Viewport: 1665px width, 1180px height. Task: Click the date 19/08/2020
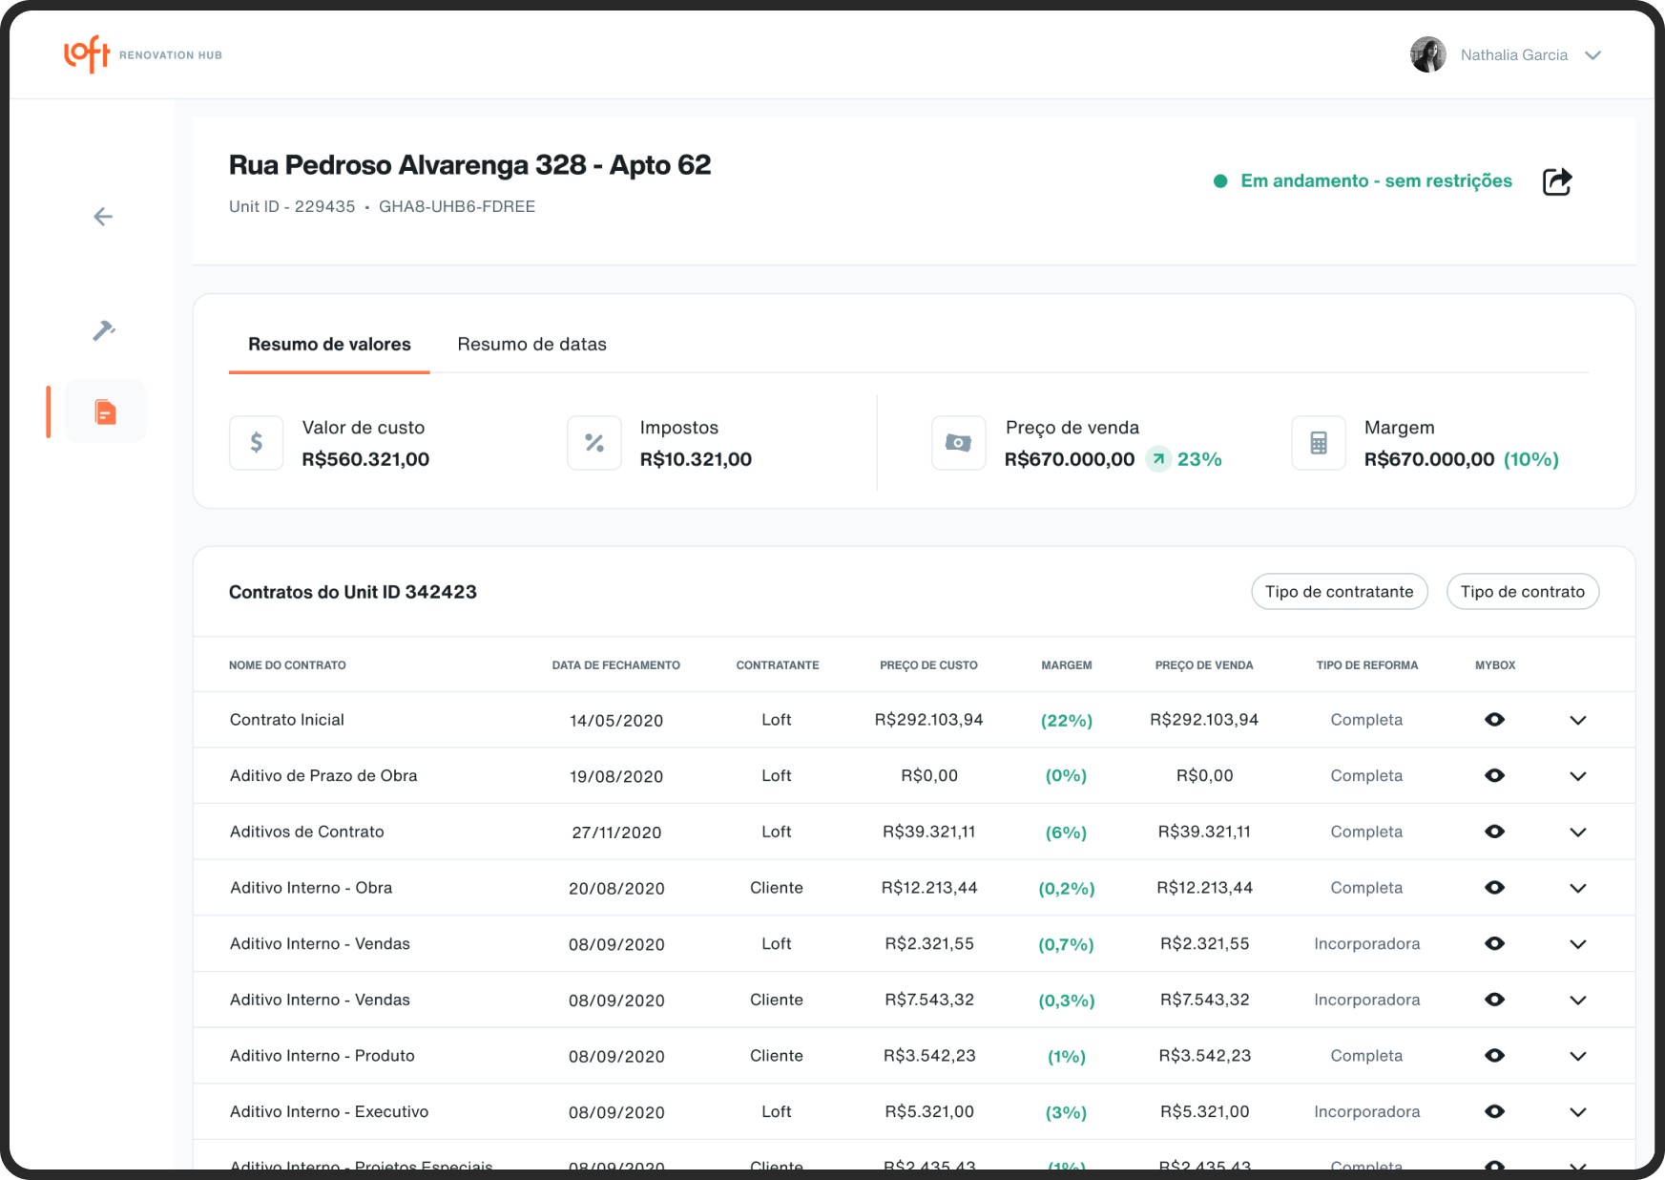616,776
